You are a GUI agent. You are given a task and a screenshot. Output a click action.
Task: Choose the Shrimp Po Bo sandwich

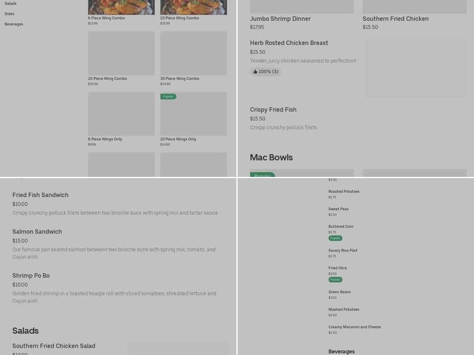point(31,275)
